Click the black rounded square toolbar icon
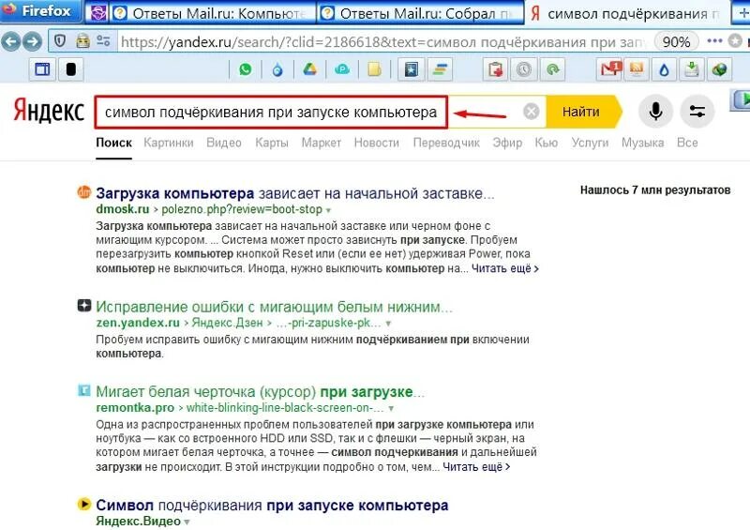Image resolution: width=750 pixels, height=530 pixels. (71, 69)
